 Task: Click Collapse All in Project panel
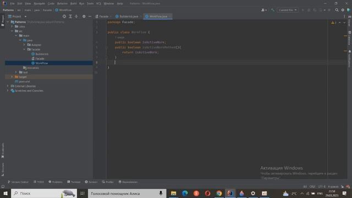(76, 16)
